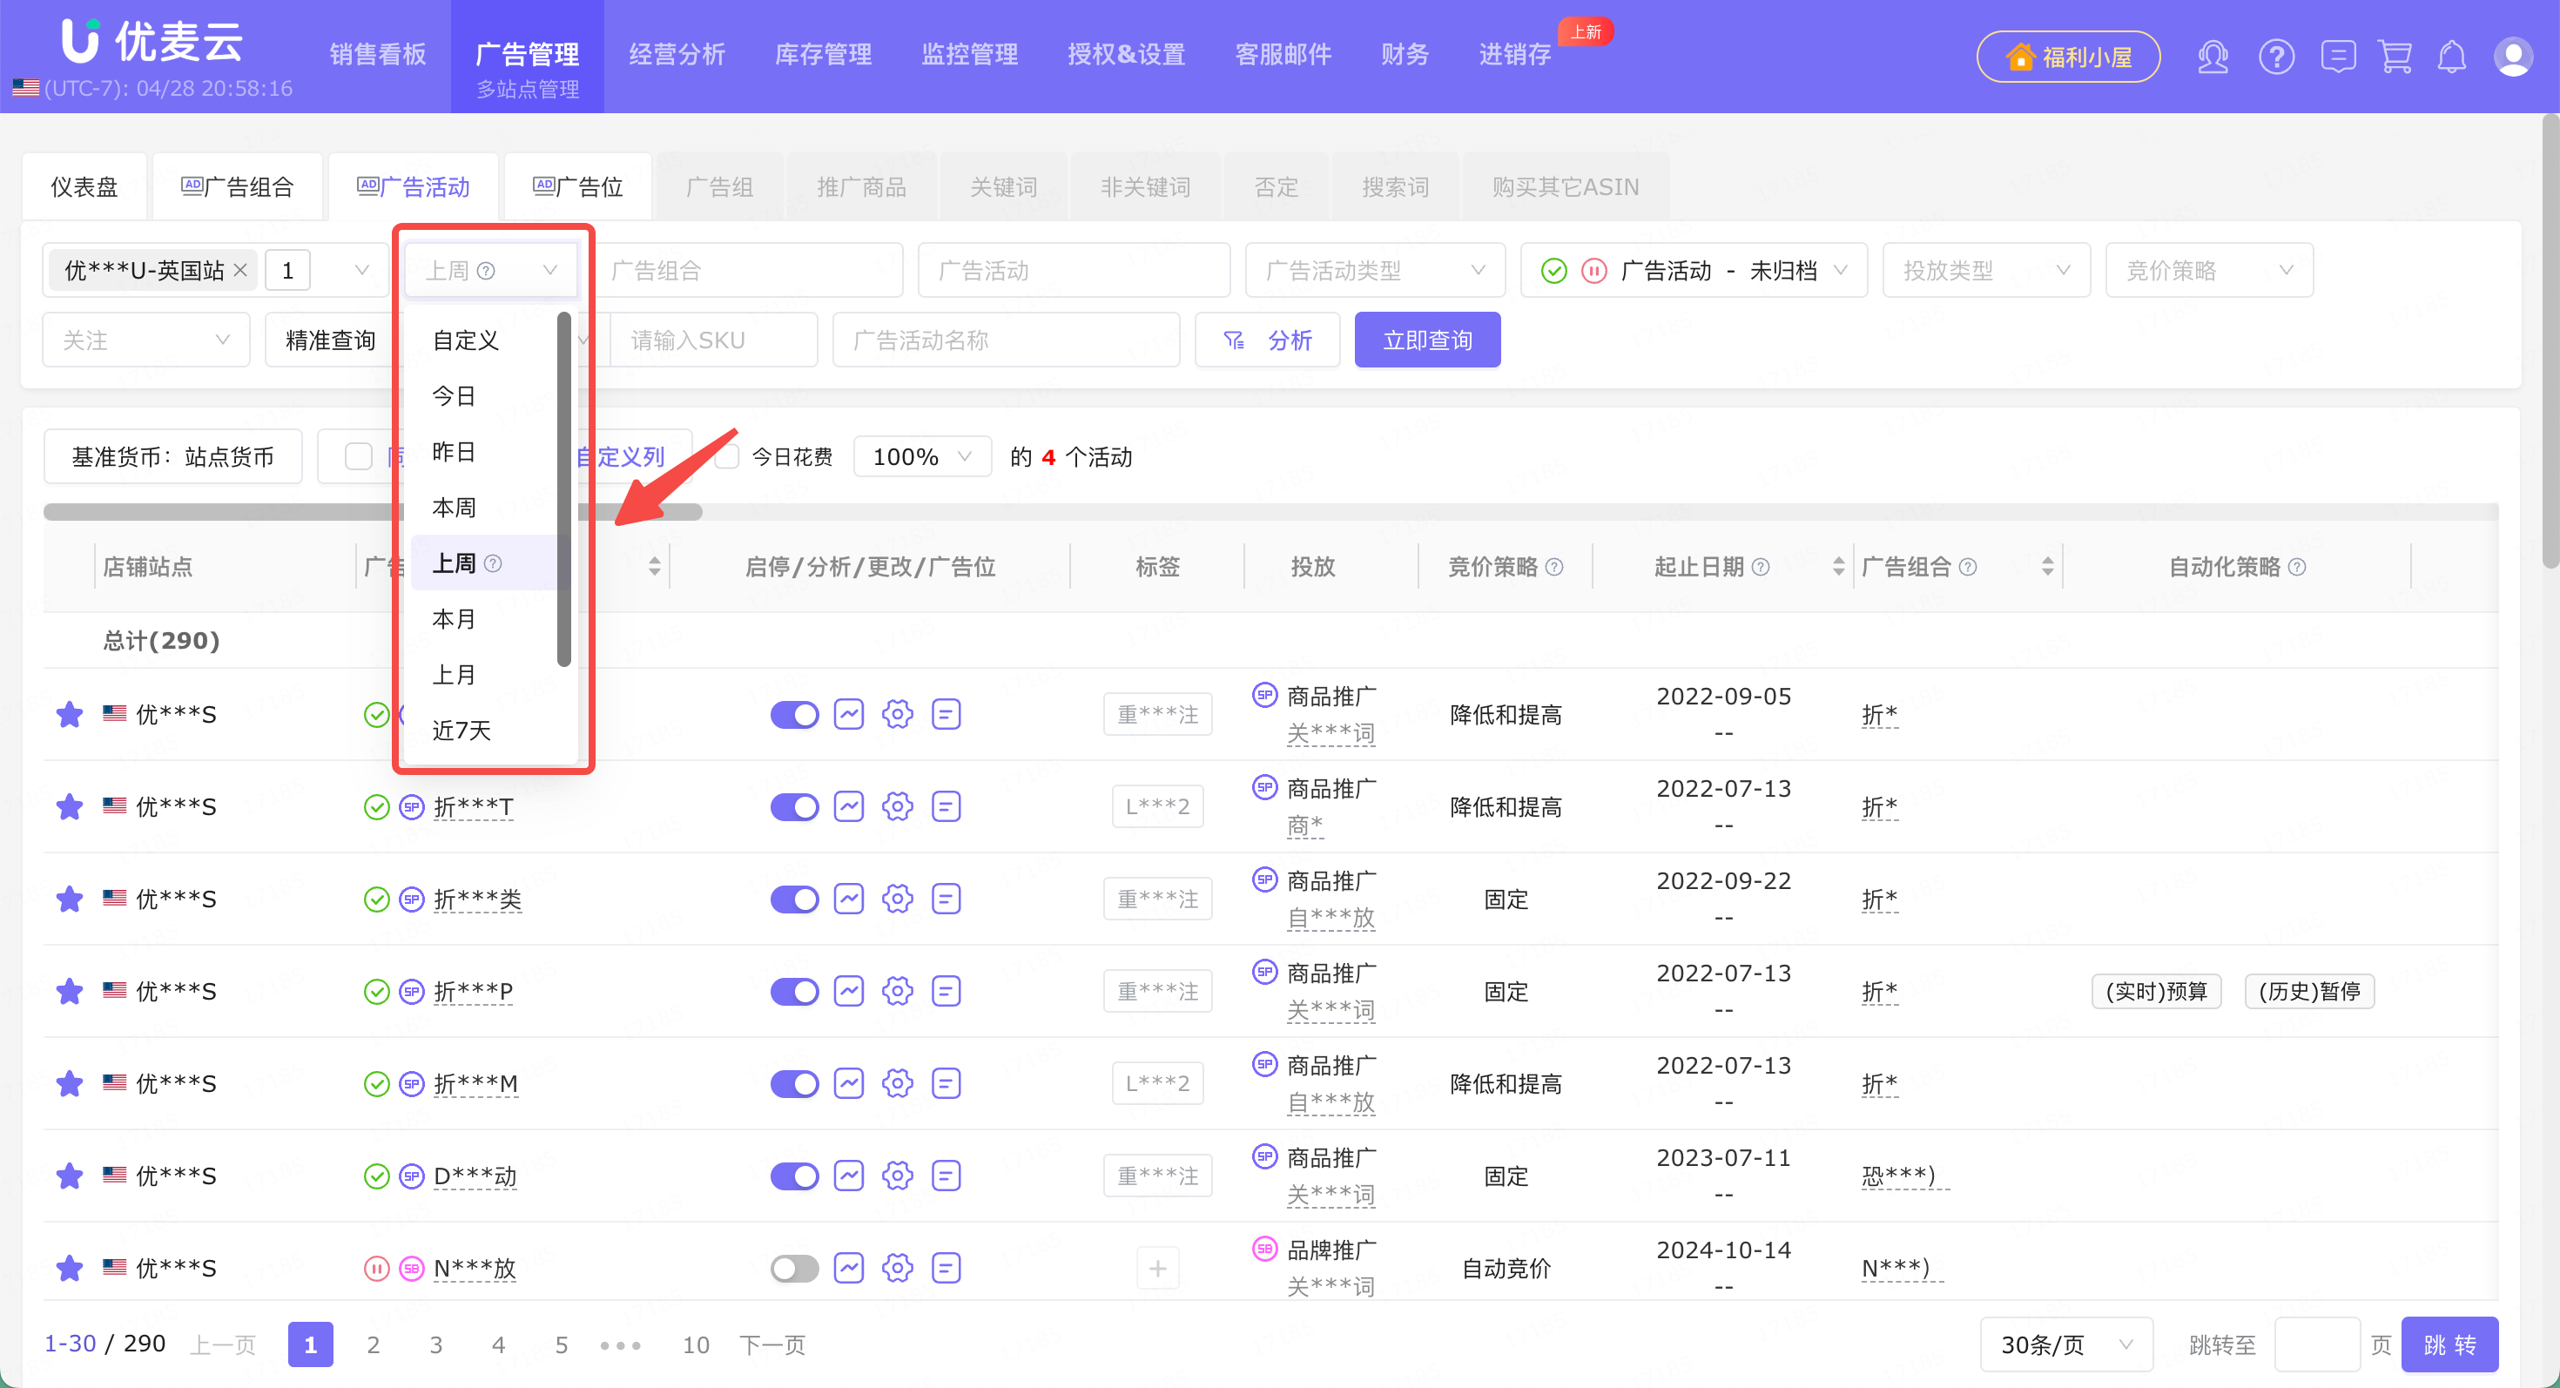Go to 下一页
This screenshot has height=1388, width=2560.
pyautogui.click(x=772, y=1344)
